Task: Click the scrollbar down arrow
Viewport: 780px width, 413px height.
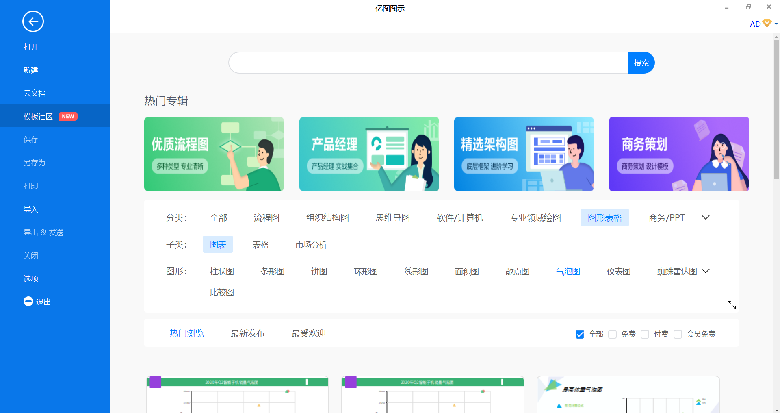Action: [x=776, y=410]
